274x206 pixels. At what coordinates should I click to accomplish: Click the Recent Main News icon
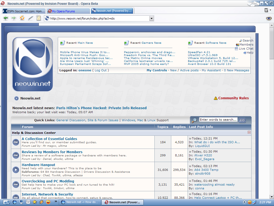pos(62,43)
